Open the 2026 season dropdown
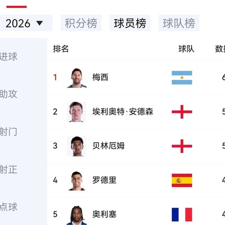The image size is (225, 225). 26,23
